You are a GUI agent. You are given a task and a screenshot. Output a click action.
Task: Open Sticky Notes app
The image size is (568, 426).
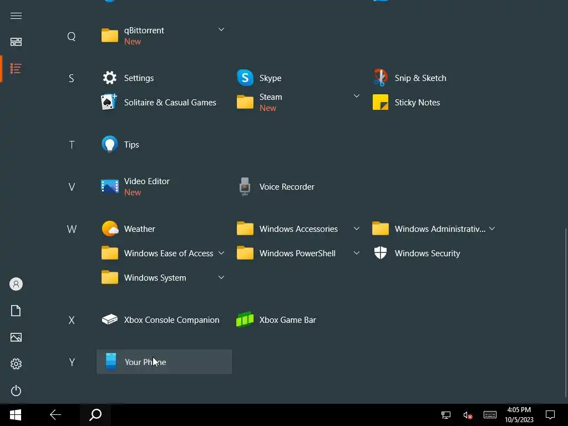click(381, 103)
